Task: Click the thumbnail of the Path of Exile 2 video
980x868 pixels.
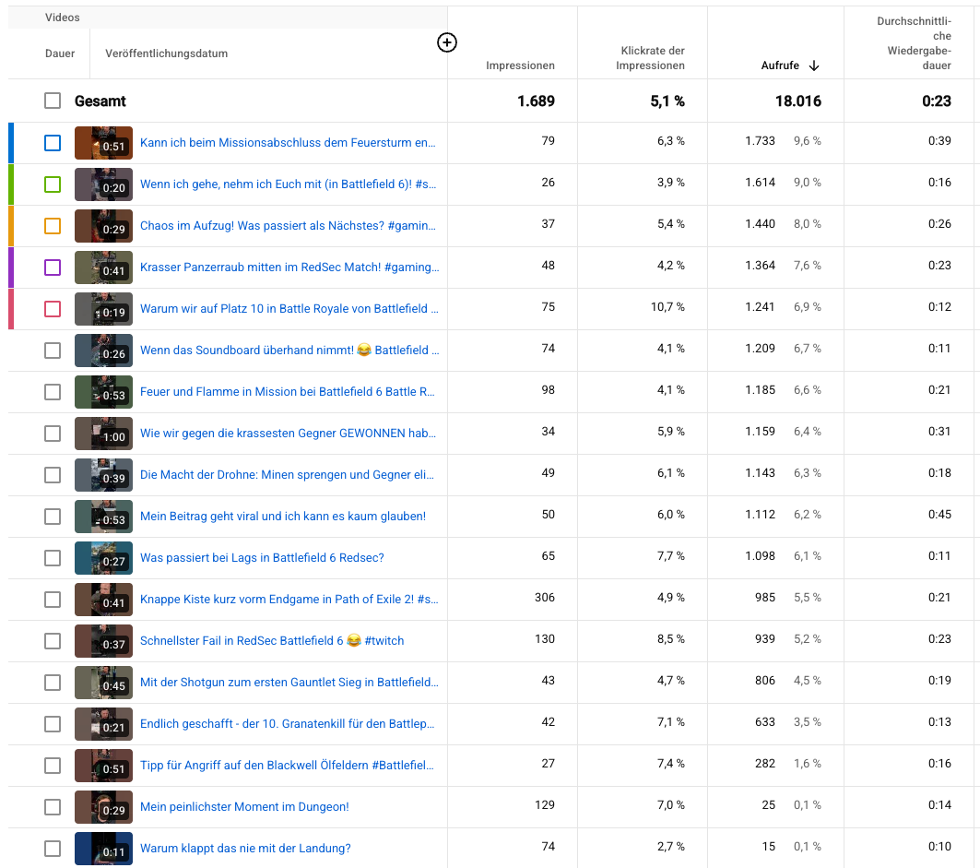Action: (x=103, y=599)
